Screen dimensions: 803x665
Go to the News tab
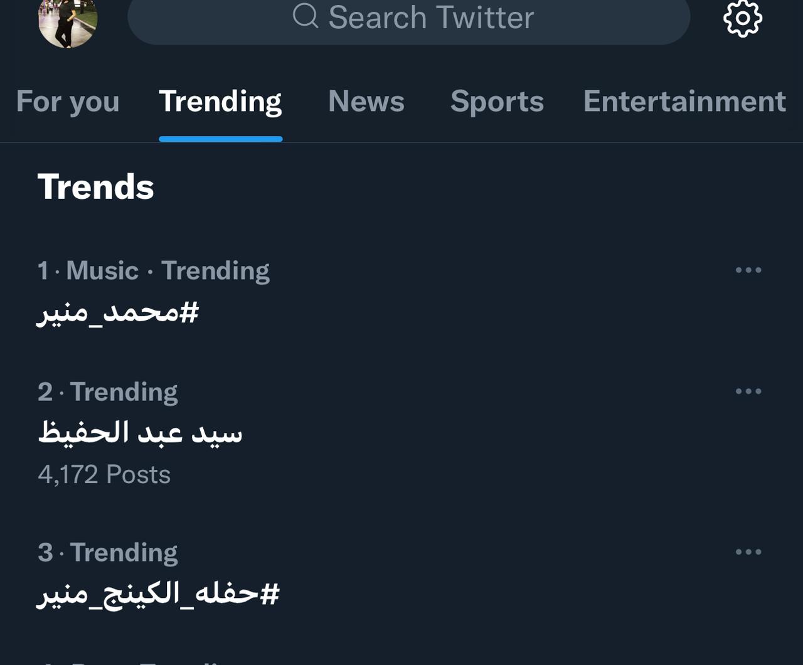(366, 102)
